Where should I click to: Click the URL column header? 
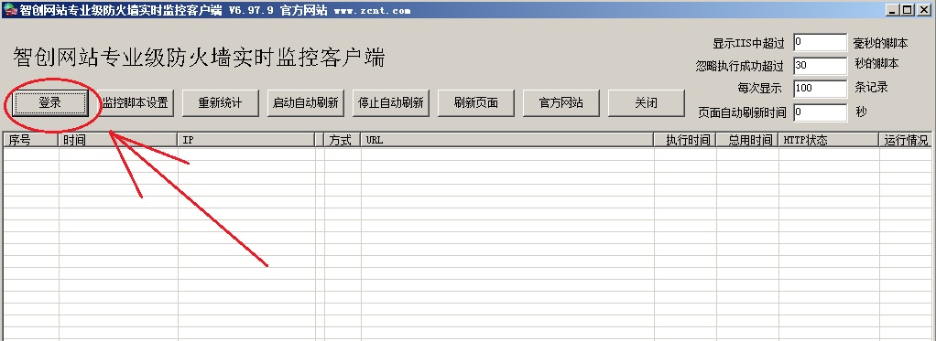(x=507, y=140)
